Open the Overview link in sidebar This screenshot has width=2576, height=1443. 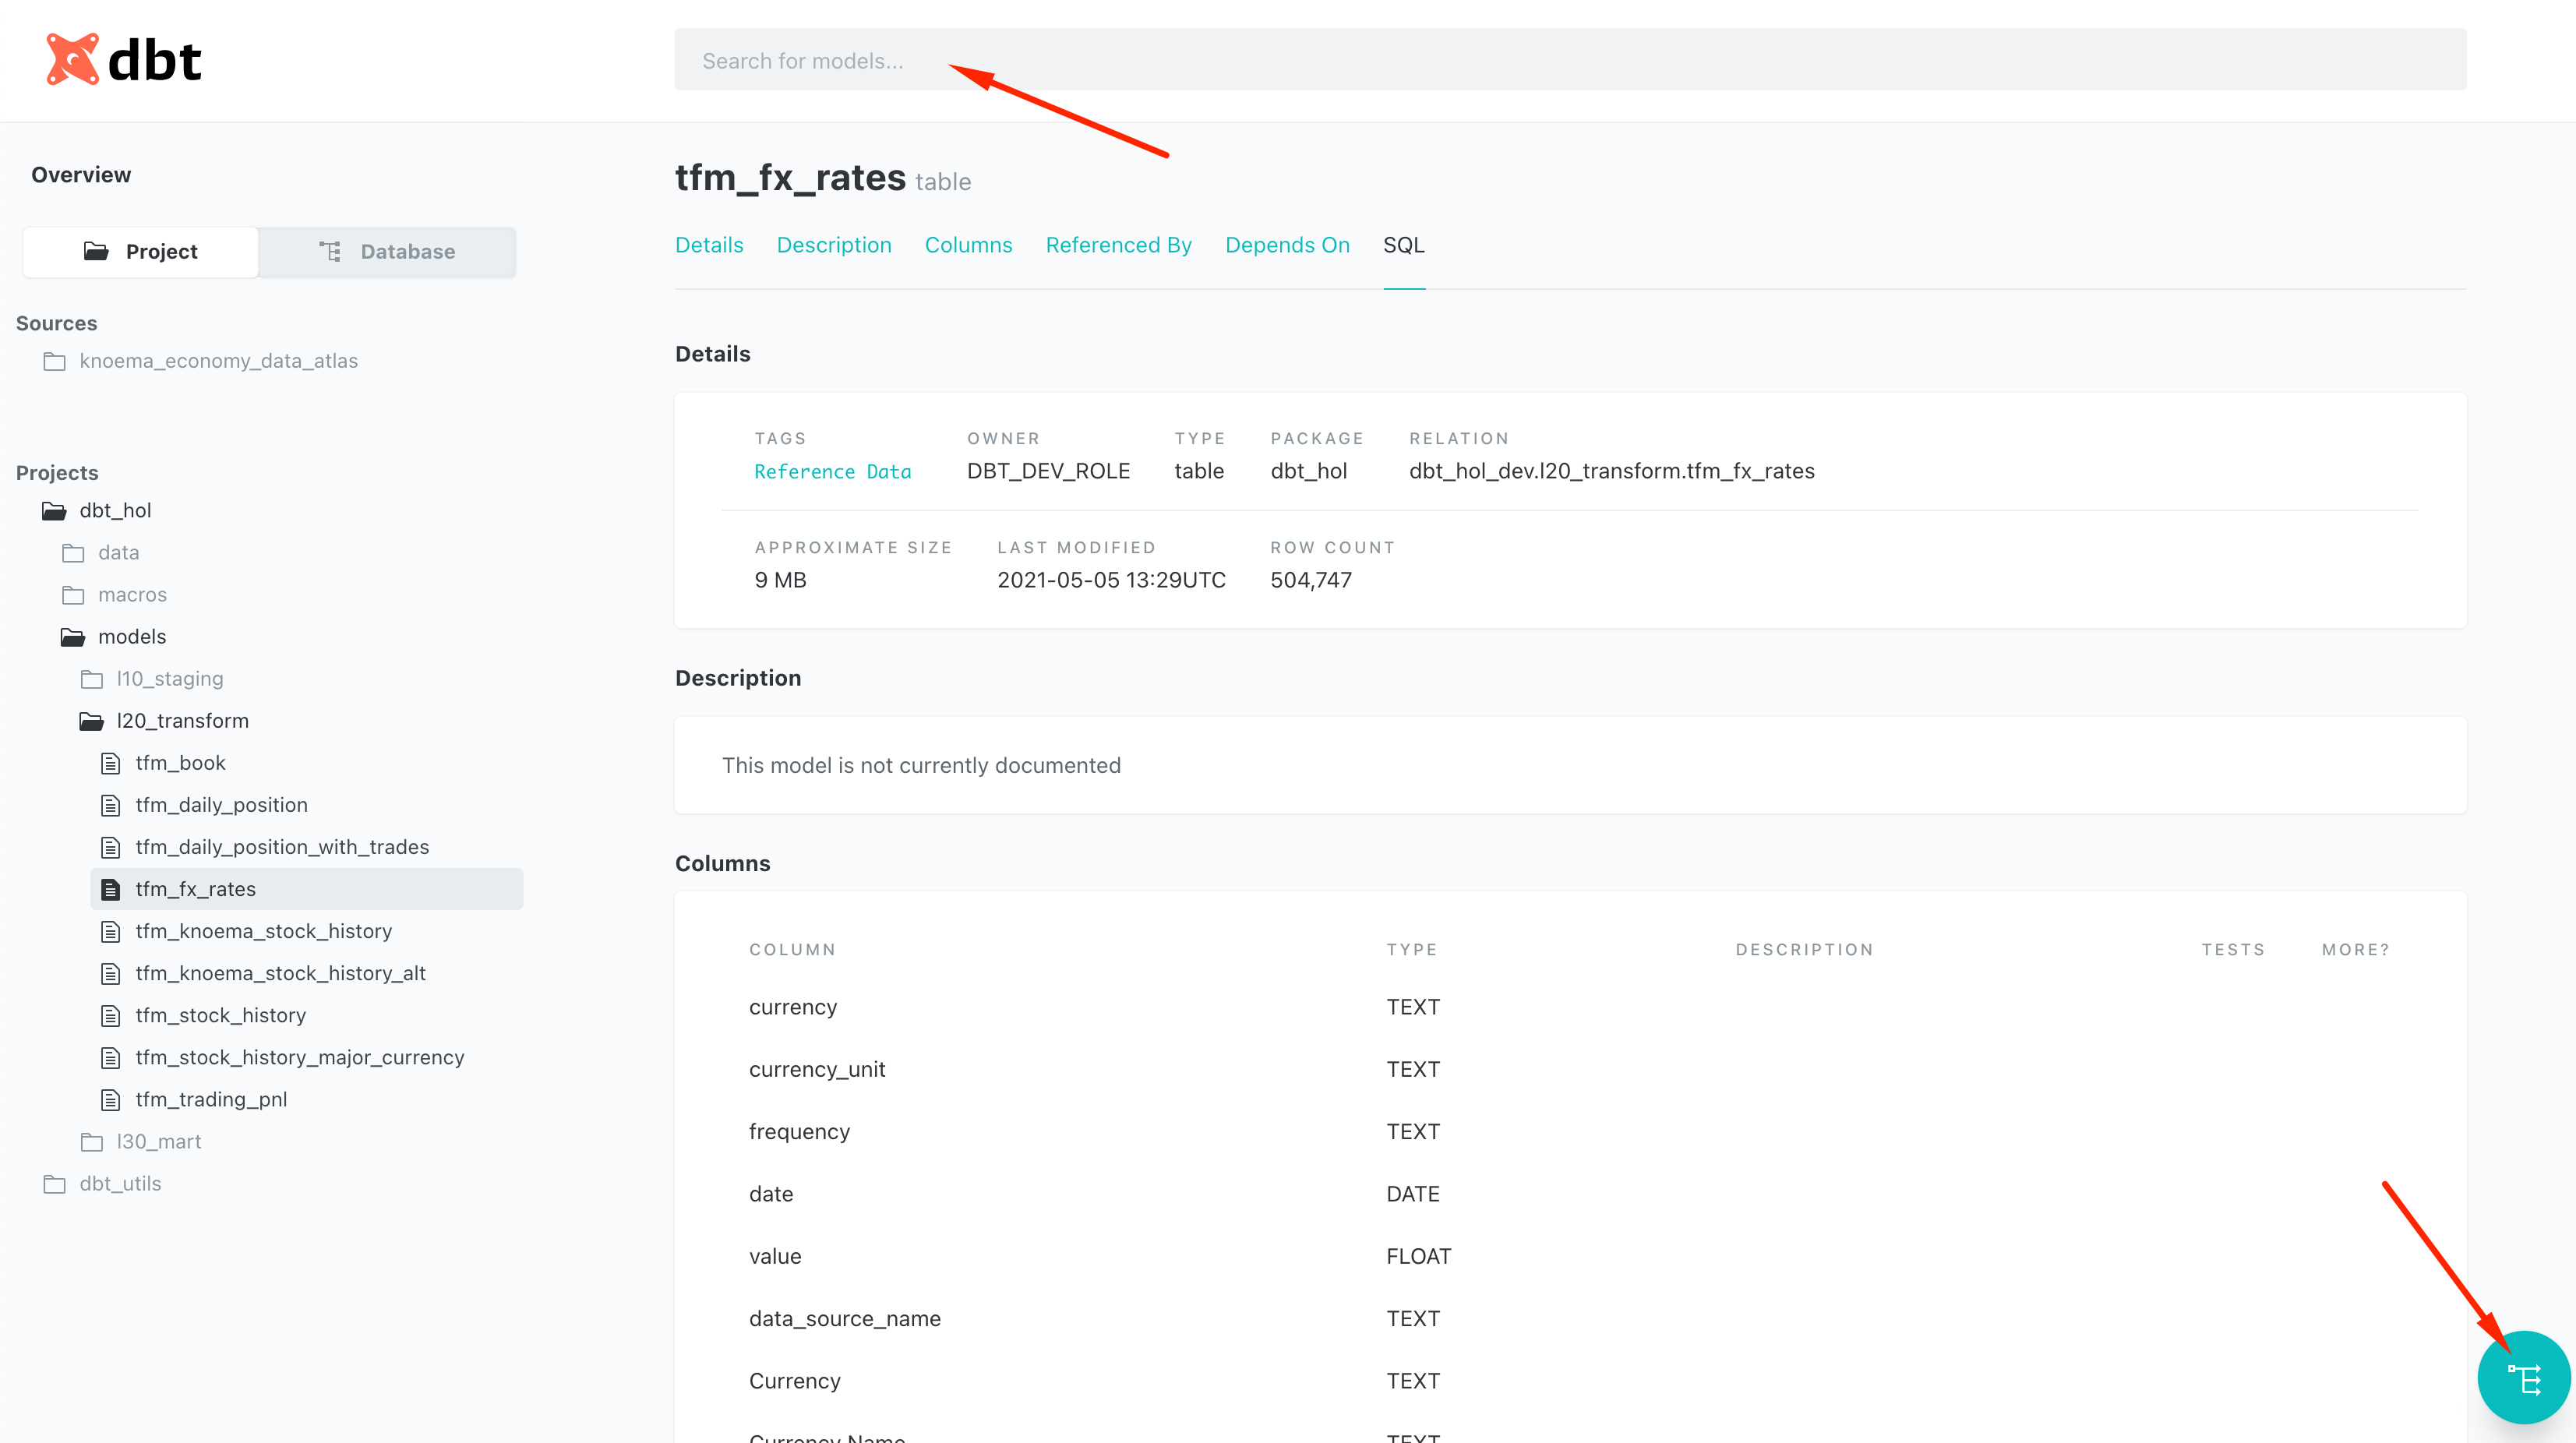[81, 175]
